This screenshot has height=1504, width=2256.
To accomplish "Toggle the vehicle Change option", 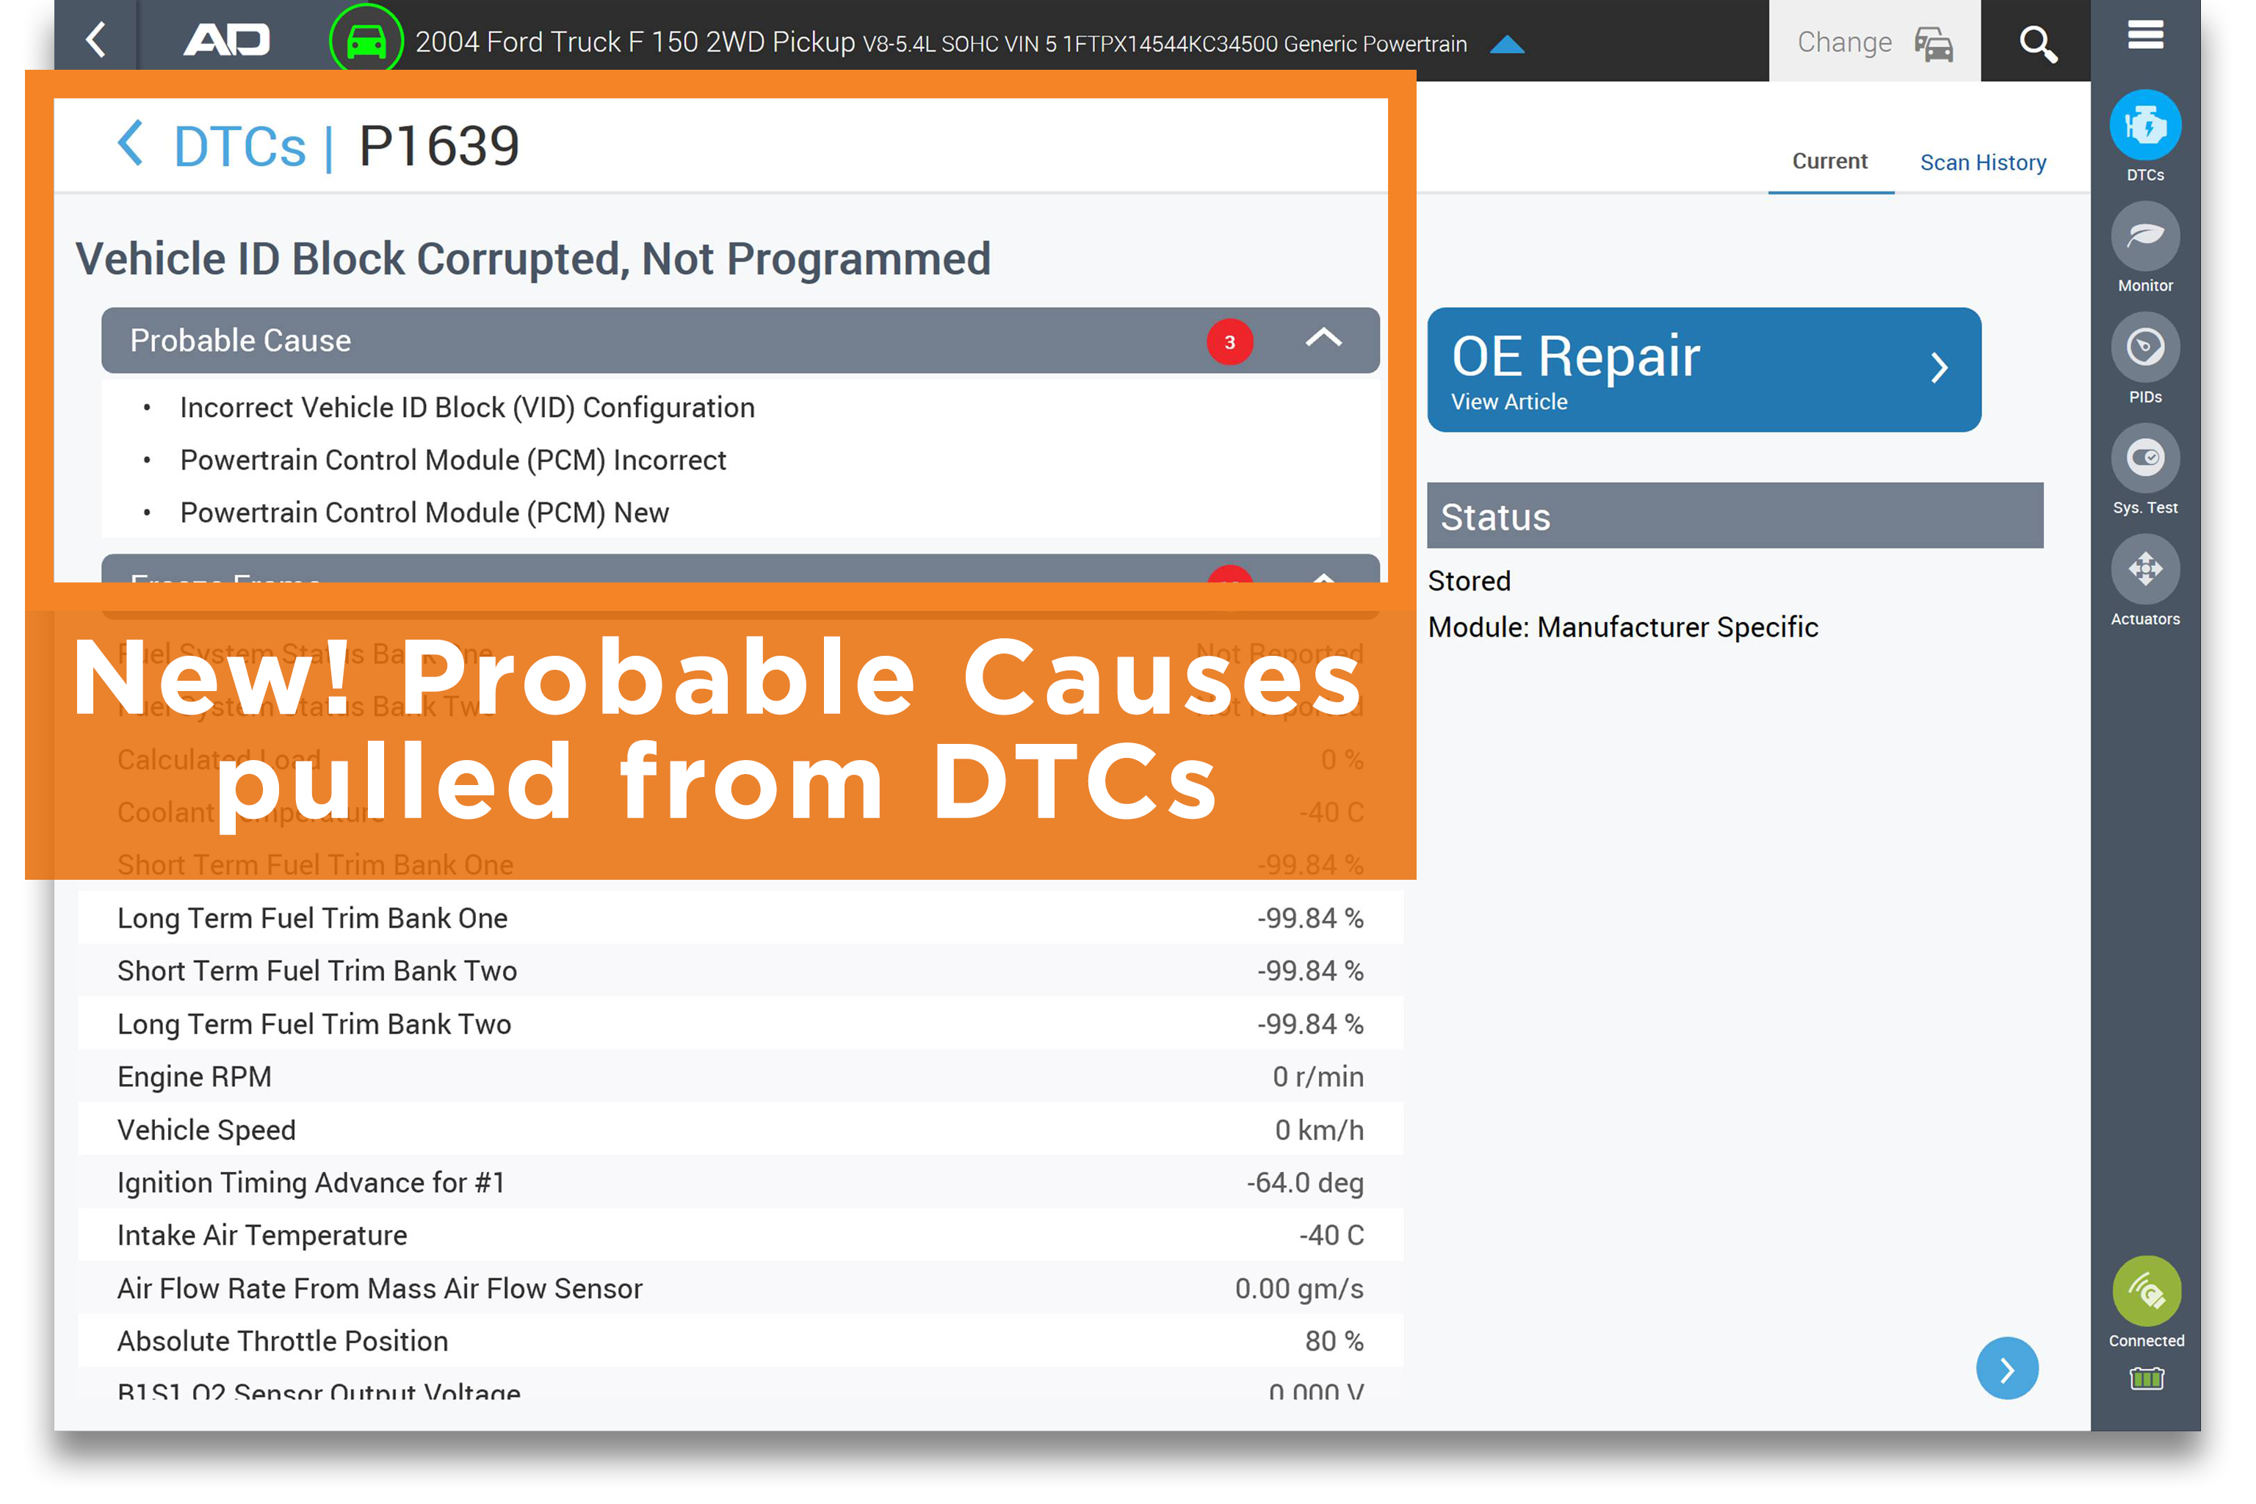I will pyautogui.click(x=1870, y=42).
